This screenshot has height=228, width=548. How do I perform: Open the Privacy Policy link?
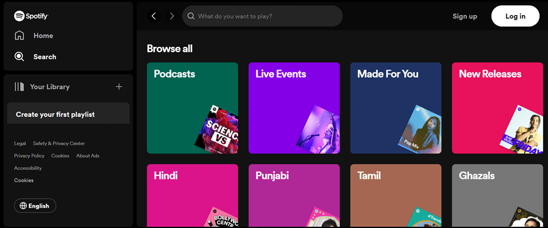click(30, 156)
